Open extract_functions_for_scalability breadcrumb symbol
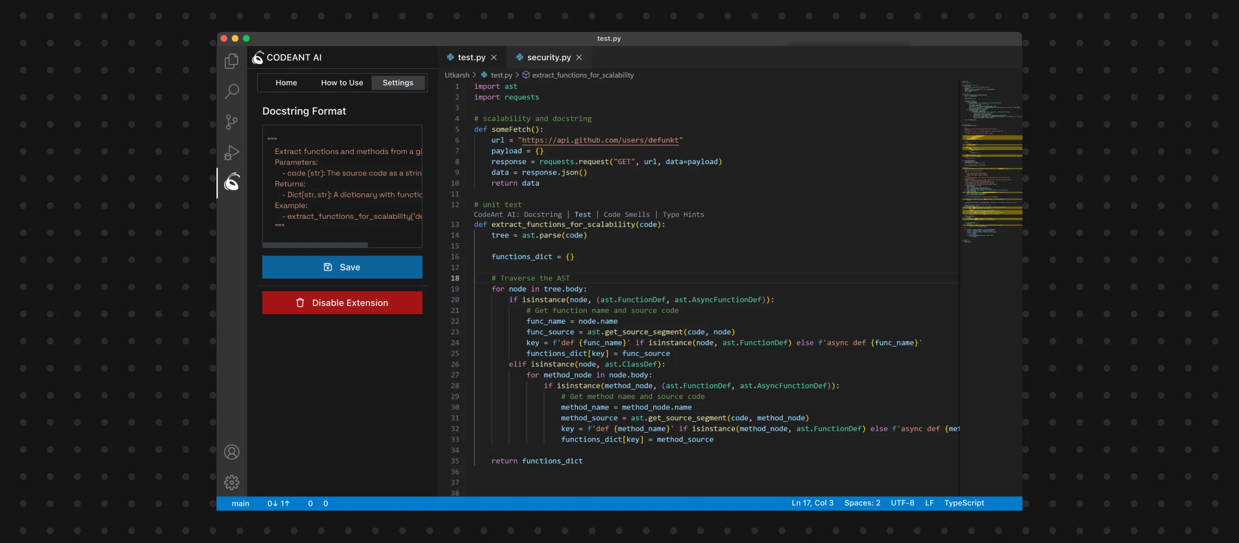This screenshot has width=1239, height=543. coord(582,75)
